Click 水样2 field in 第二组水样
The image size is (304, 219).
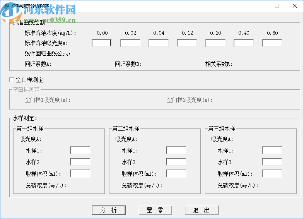pos(176,162)
